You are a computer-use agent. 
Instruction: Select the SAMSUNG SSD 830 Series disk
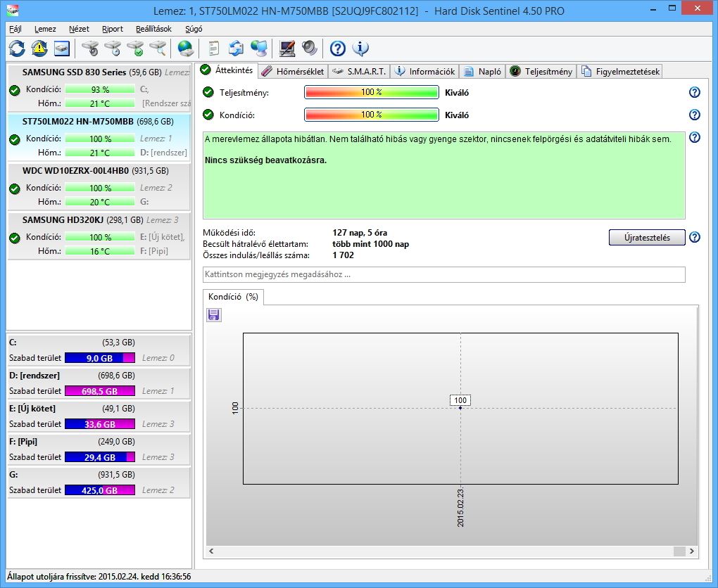click(x=99, y=88)
